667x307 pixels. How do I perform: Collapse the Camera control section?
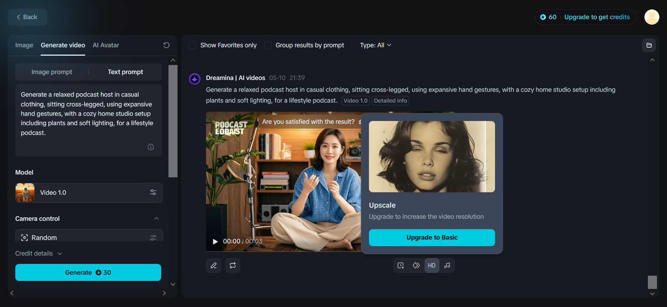point(156,219)
